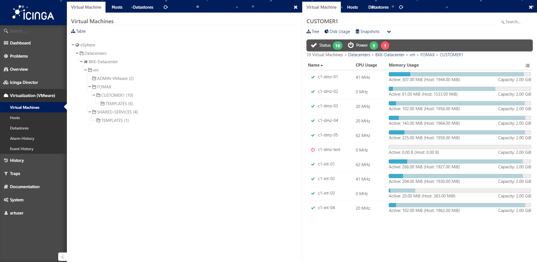
Task: Open Snapshots view
Action: click(x=367, y=32)
